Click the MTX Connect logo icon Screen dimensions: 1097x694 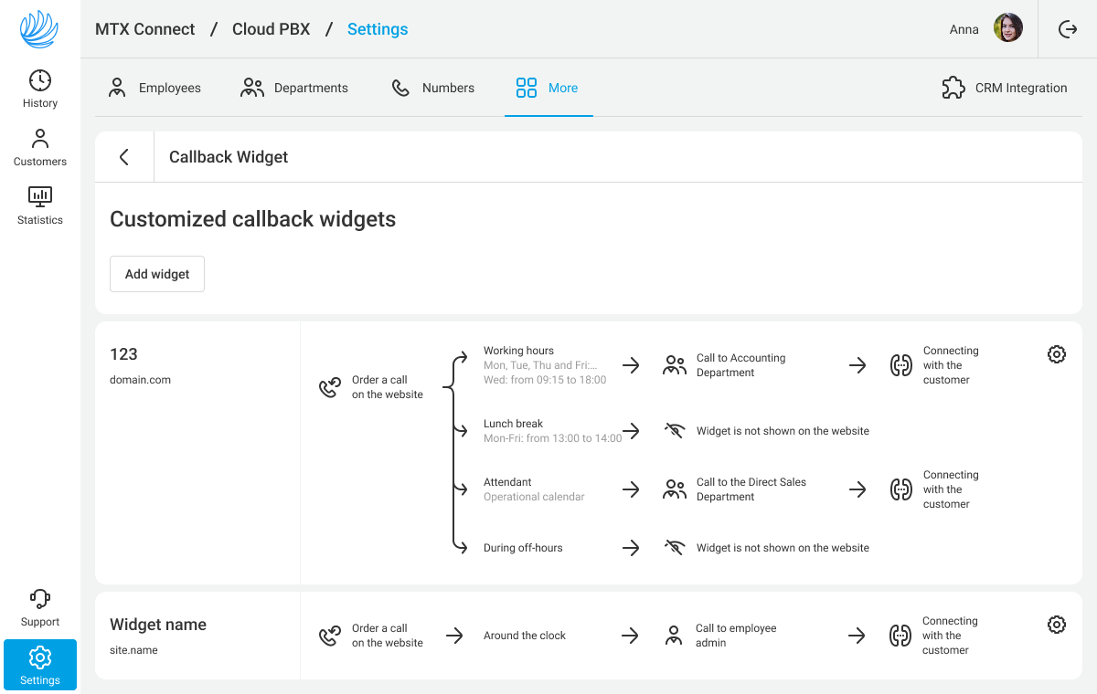tap(39, 29)
